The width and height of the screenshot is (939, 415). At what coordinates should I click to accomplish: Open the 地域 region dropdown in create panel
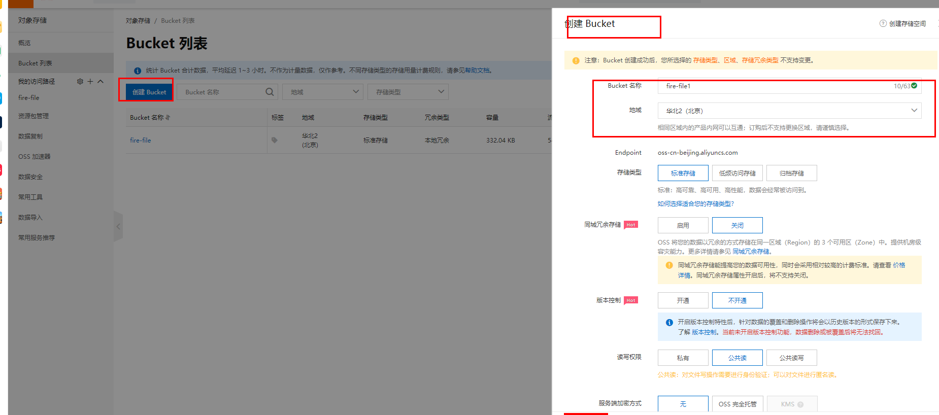[x=790, y=111]
